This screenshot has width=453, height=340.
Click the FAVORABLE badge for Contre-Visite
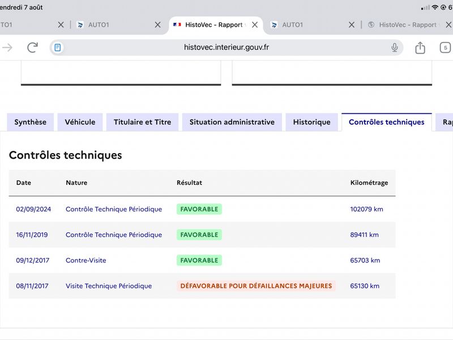(199, 260)
